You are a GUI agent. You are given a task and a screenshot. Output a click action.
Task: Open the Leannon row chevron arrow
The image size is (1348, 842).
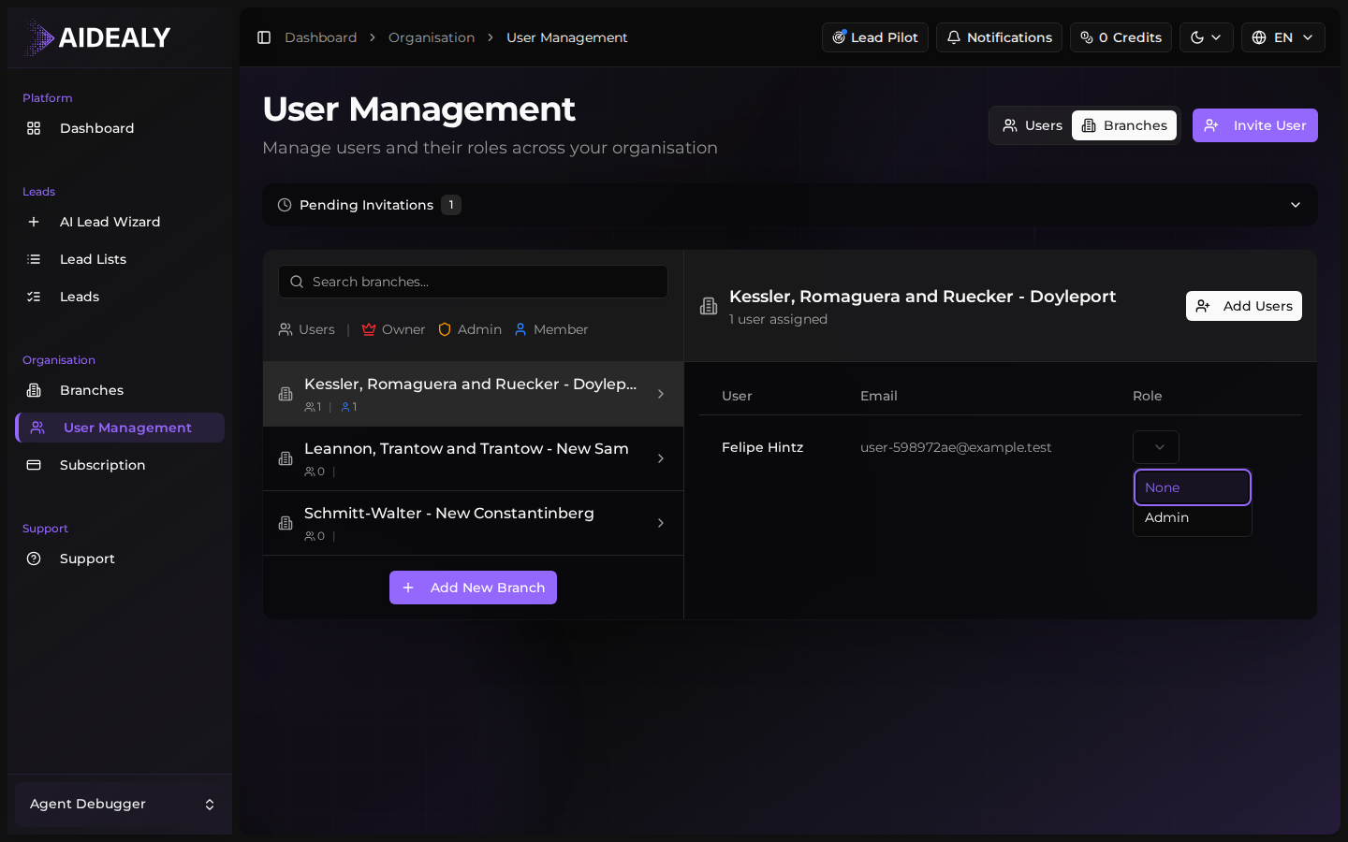[x=661, y=458]
